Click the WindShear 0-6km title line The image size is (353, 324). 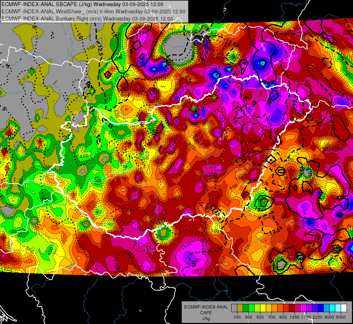click(93, 12)
